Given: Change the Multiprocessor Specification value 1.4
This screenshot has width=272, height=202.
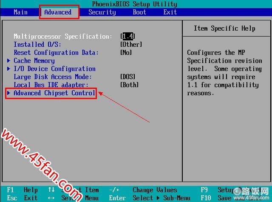Looking at the screenshot, I should pyautogui.click(x=128, y=37).
